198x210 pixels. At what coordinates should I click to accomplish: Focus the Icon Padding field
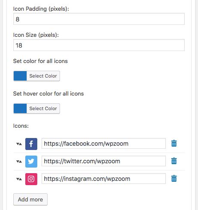click(x=99, y=19)
